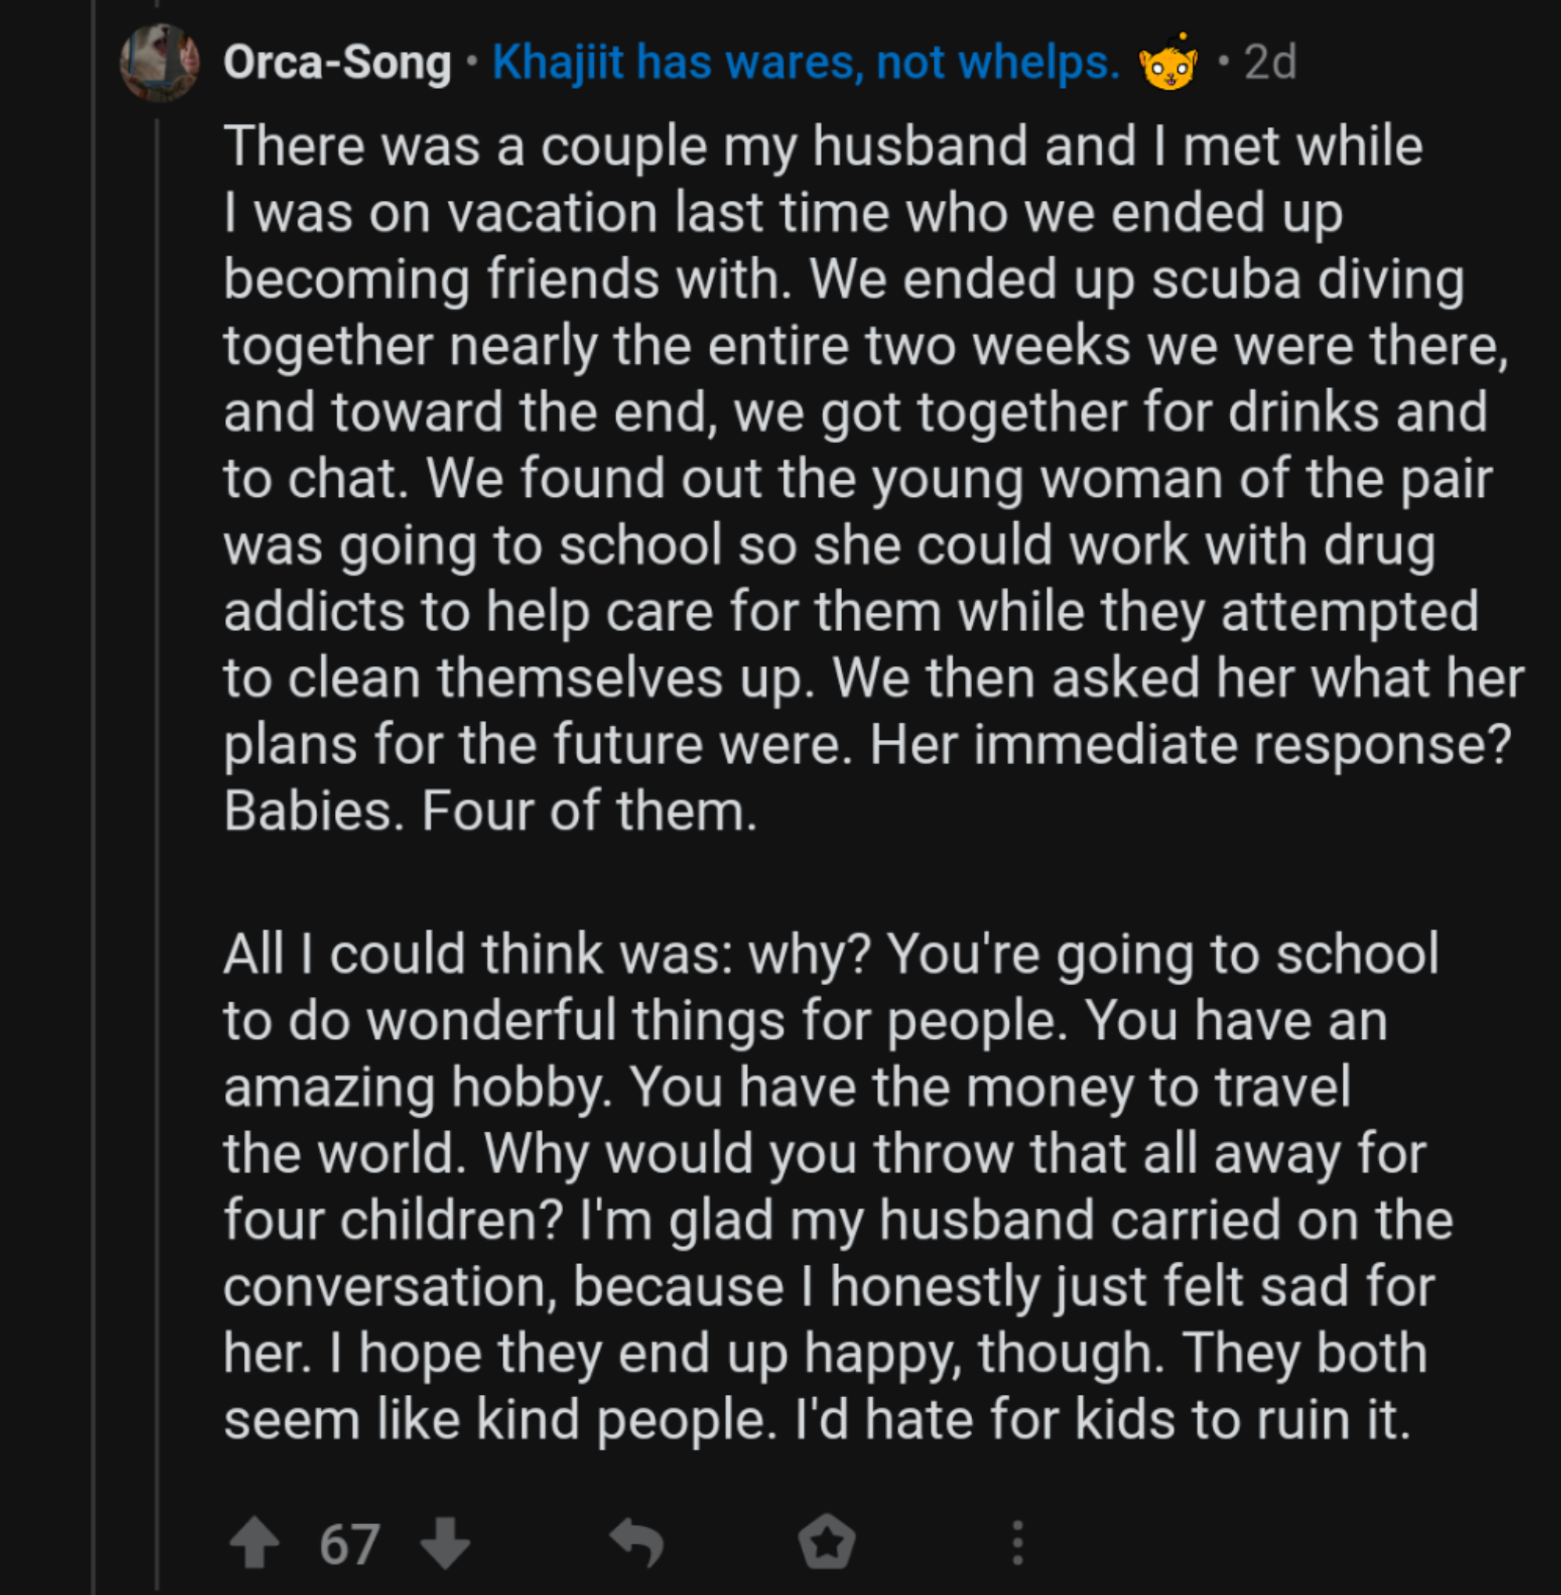This screenshot has width=1561, height=1595.
Task: Reply to Orca-Song's comment
Action: coord(637,1544)
